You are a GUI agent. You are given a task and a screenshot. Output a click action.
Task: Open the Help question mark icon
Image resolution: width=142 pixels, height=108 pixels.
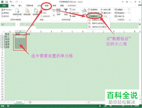(x=123, y=2)
